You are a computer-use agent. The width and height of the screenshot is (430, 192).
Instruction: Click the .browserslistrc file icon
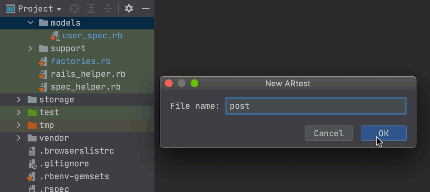(x=32, y=151)
